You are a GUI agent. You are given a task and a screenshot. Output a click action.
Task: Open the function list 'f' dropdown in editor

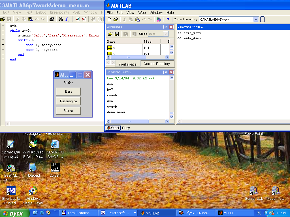pos(67,19)
